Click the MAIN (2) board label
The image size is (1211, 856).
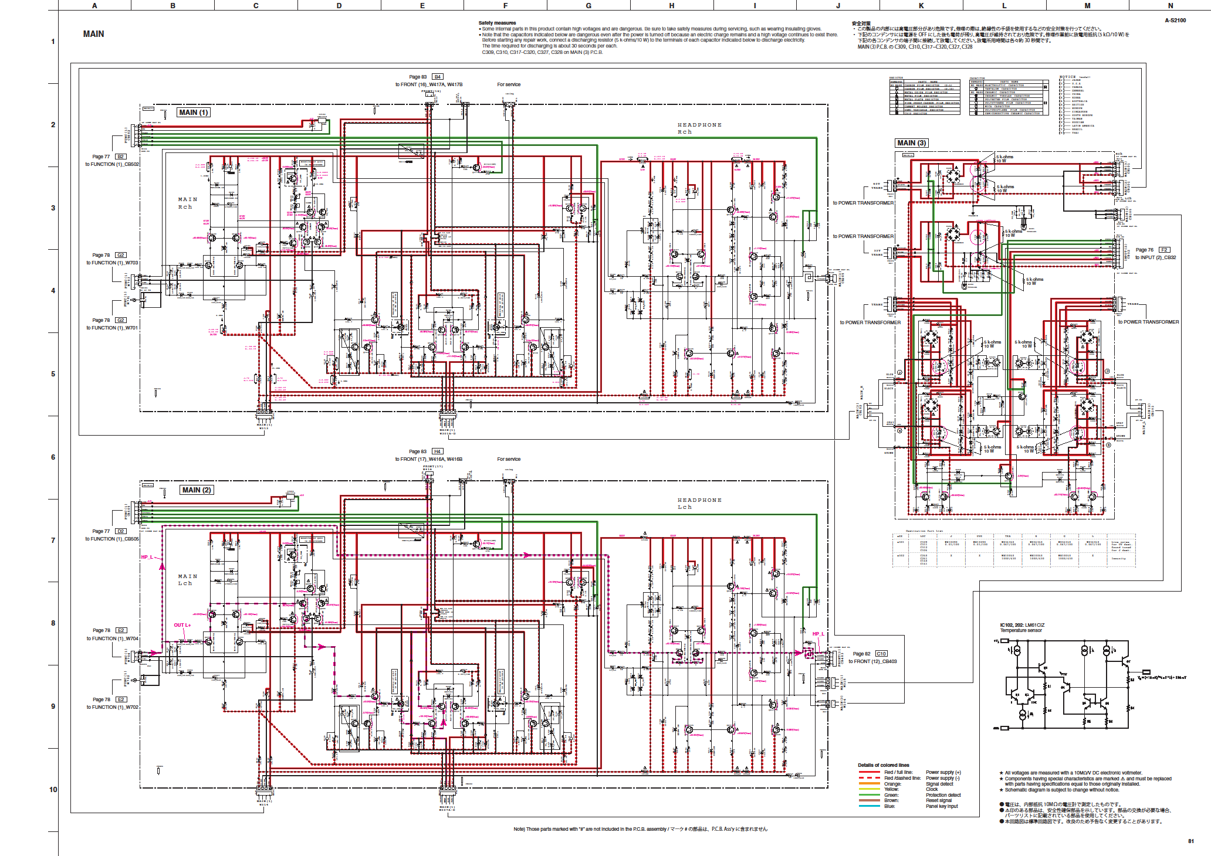point(197,490)
